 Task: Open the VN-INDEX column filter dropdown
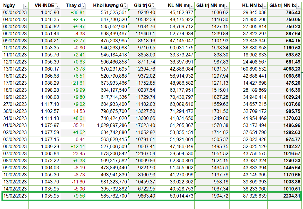pyautogui.click(x=57, y=6)
